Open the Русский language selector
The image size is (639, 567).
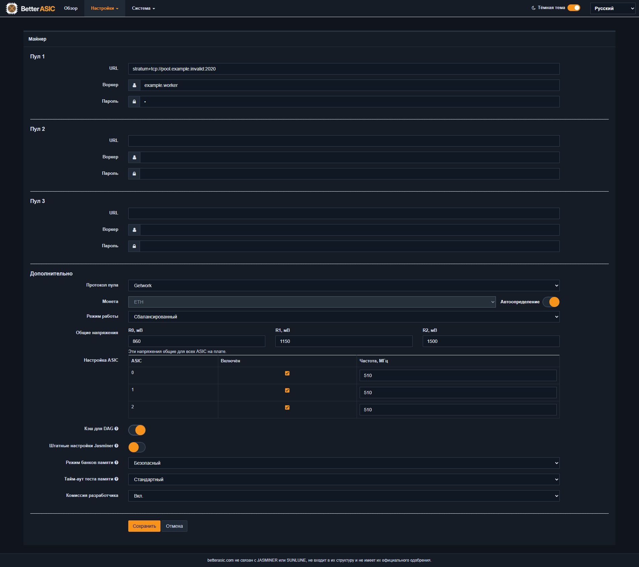pyautogui.click(x=613, y=8)
